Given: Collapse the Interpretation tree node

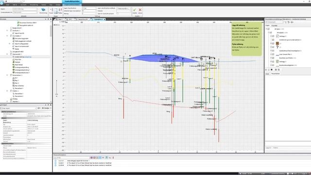Looking at the screenshot, I should pos(7,75).
